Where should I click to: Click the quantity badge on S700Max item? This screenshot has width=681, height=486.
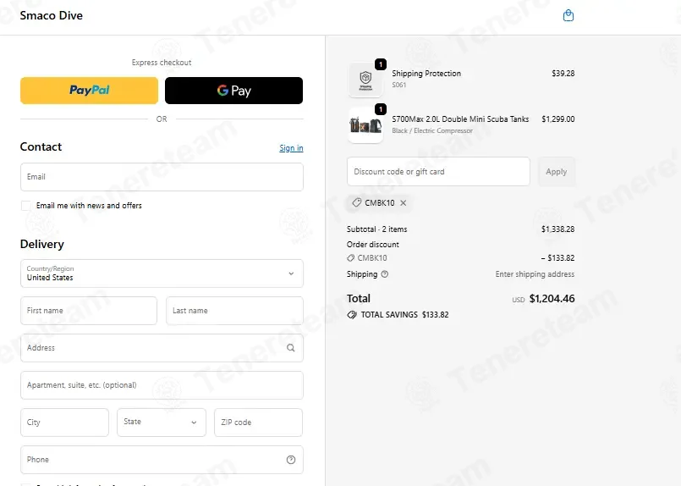(x=381, y=109)
